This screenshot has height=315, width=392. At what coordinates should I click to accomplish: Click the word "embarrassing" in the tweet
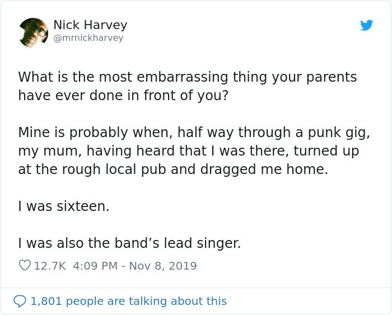(182, 77)
